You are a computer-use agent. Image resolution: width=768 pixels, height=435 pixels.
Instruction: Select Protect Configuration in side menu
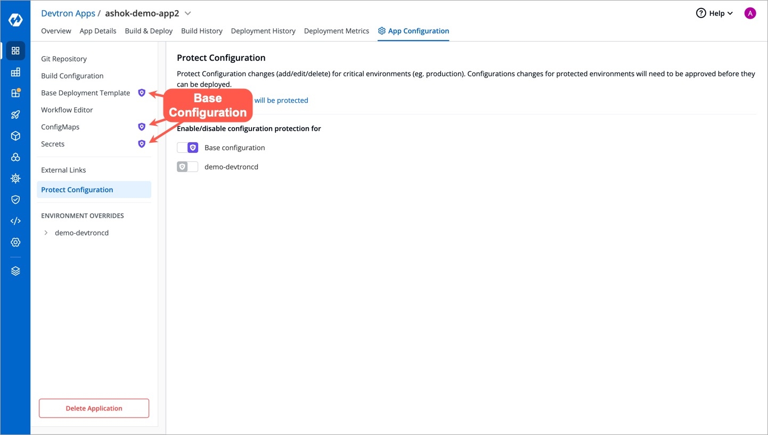pos(94,190)
